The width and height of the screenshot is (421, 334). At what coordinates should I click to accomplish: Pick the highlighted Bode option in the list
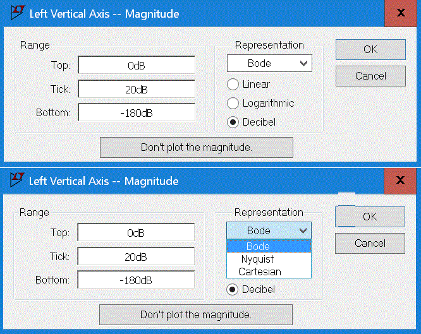click(x=258, y=246)
